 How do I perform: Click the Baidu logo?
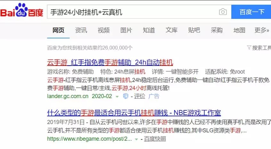[21, 10]
